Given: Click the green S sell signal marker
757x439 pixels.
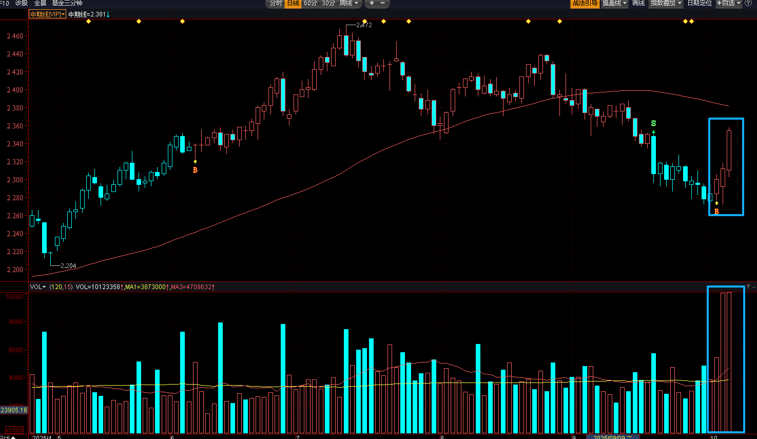Looking at the screenshot, I should tap(653, 124).
